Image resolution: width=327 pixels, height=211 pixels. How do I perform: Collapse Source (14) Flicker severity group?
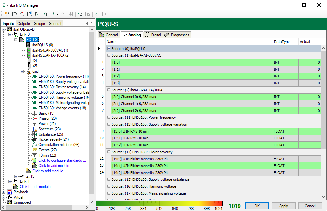pos(109,152)
